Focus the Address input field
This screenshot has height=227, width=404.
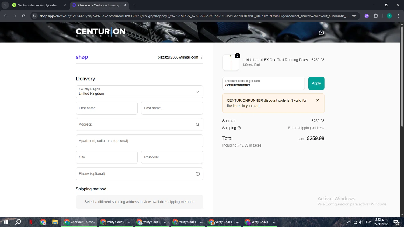click(139, 125)
